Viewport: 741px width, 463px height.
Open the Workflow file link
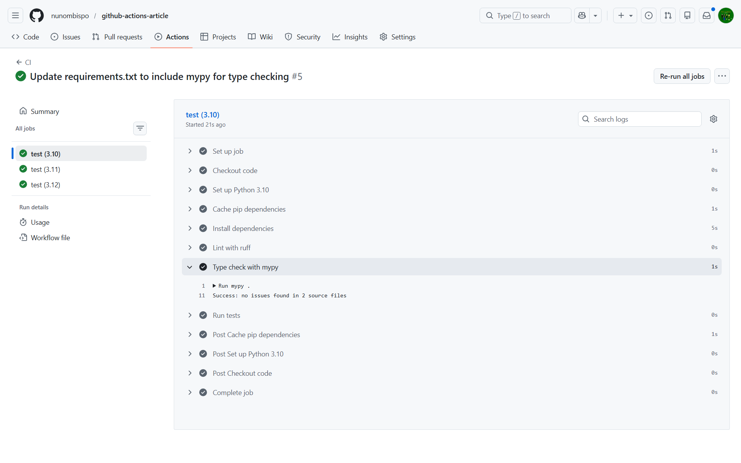[50, 237]
